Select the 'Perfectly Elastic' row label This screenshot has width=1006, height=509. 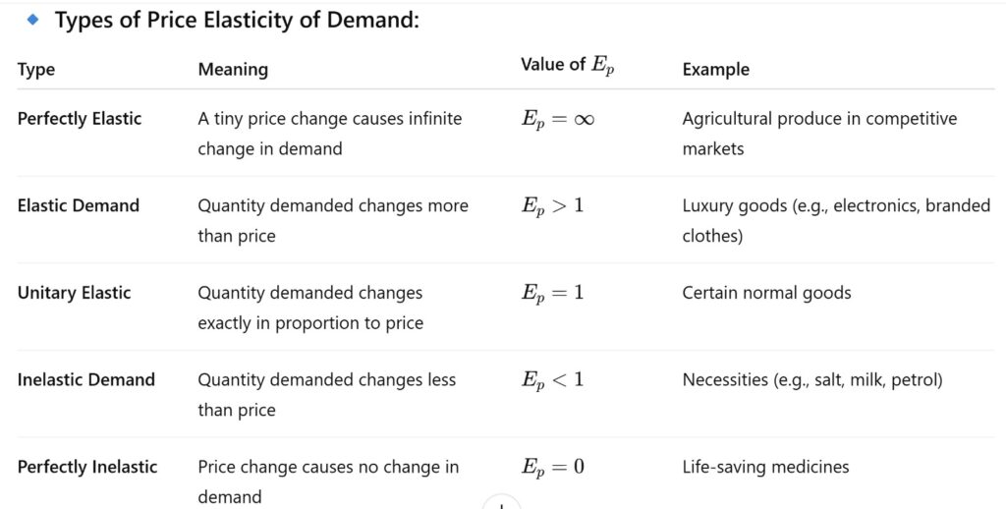pyautogui.click(x=80, y=119)
